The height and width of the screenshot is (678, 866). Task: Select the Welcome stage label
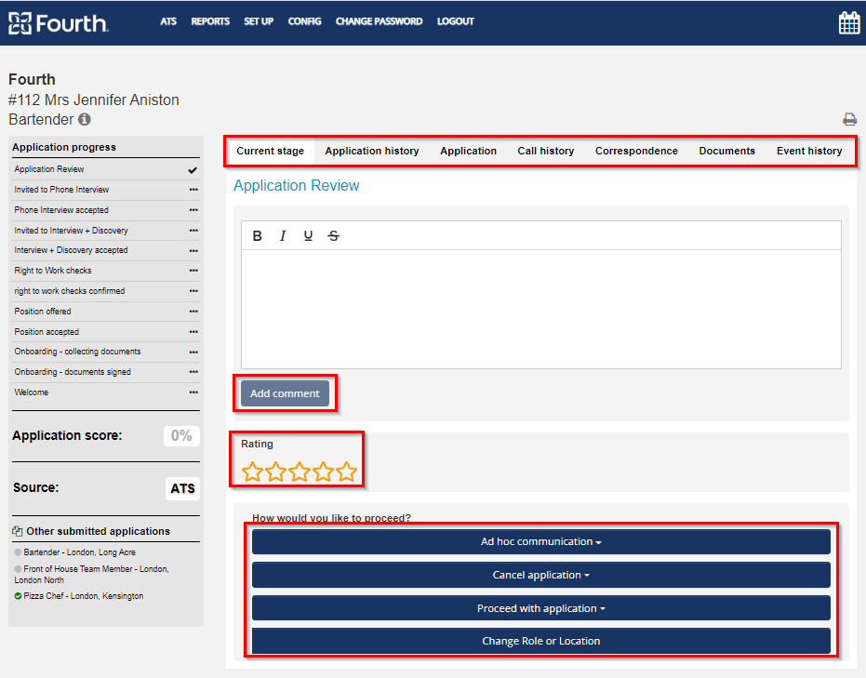tap(32, 392)
